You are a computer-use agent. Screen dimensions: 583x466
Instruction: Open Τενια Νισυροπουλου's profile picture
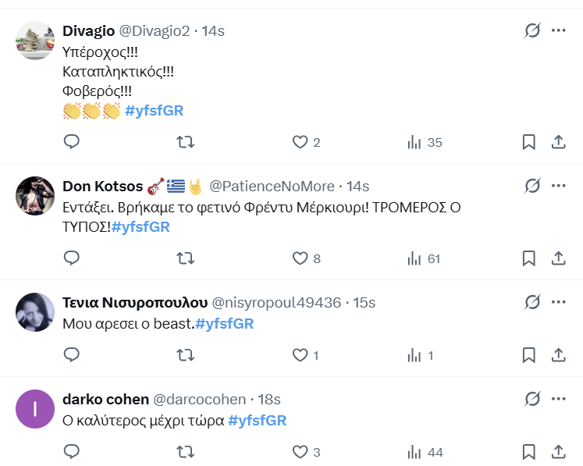(x=34, y=312)
